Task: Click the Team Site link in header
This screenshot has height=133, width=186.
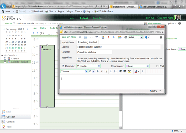Action: point(98,18)
